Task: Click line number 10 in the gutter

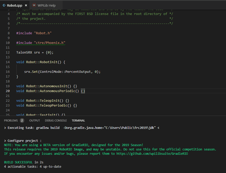Action: [x=8, y=43]
